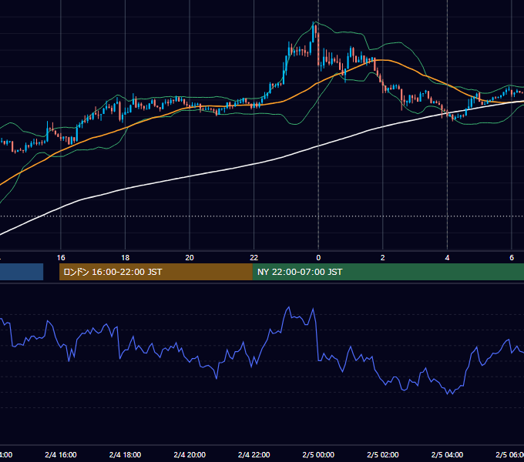Screen dimensions: 524x462
Task: Click the hour label 16 on price chart axis
Action: pyautogui.click(x=61, y=258)
